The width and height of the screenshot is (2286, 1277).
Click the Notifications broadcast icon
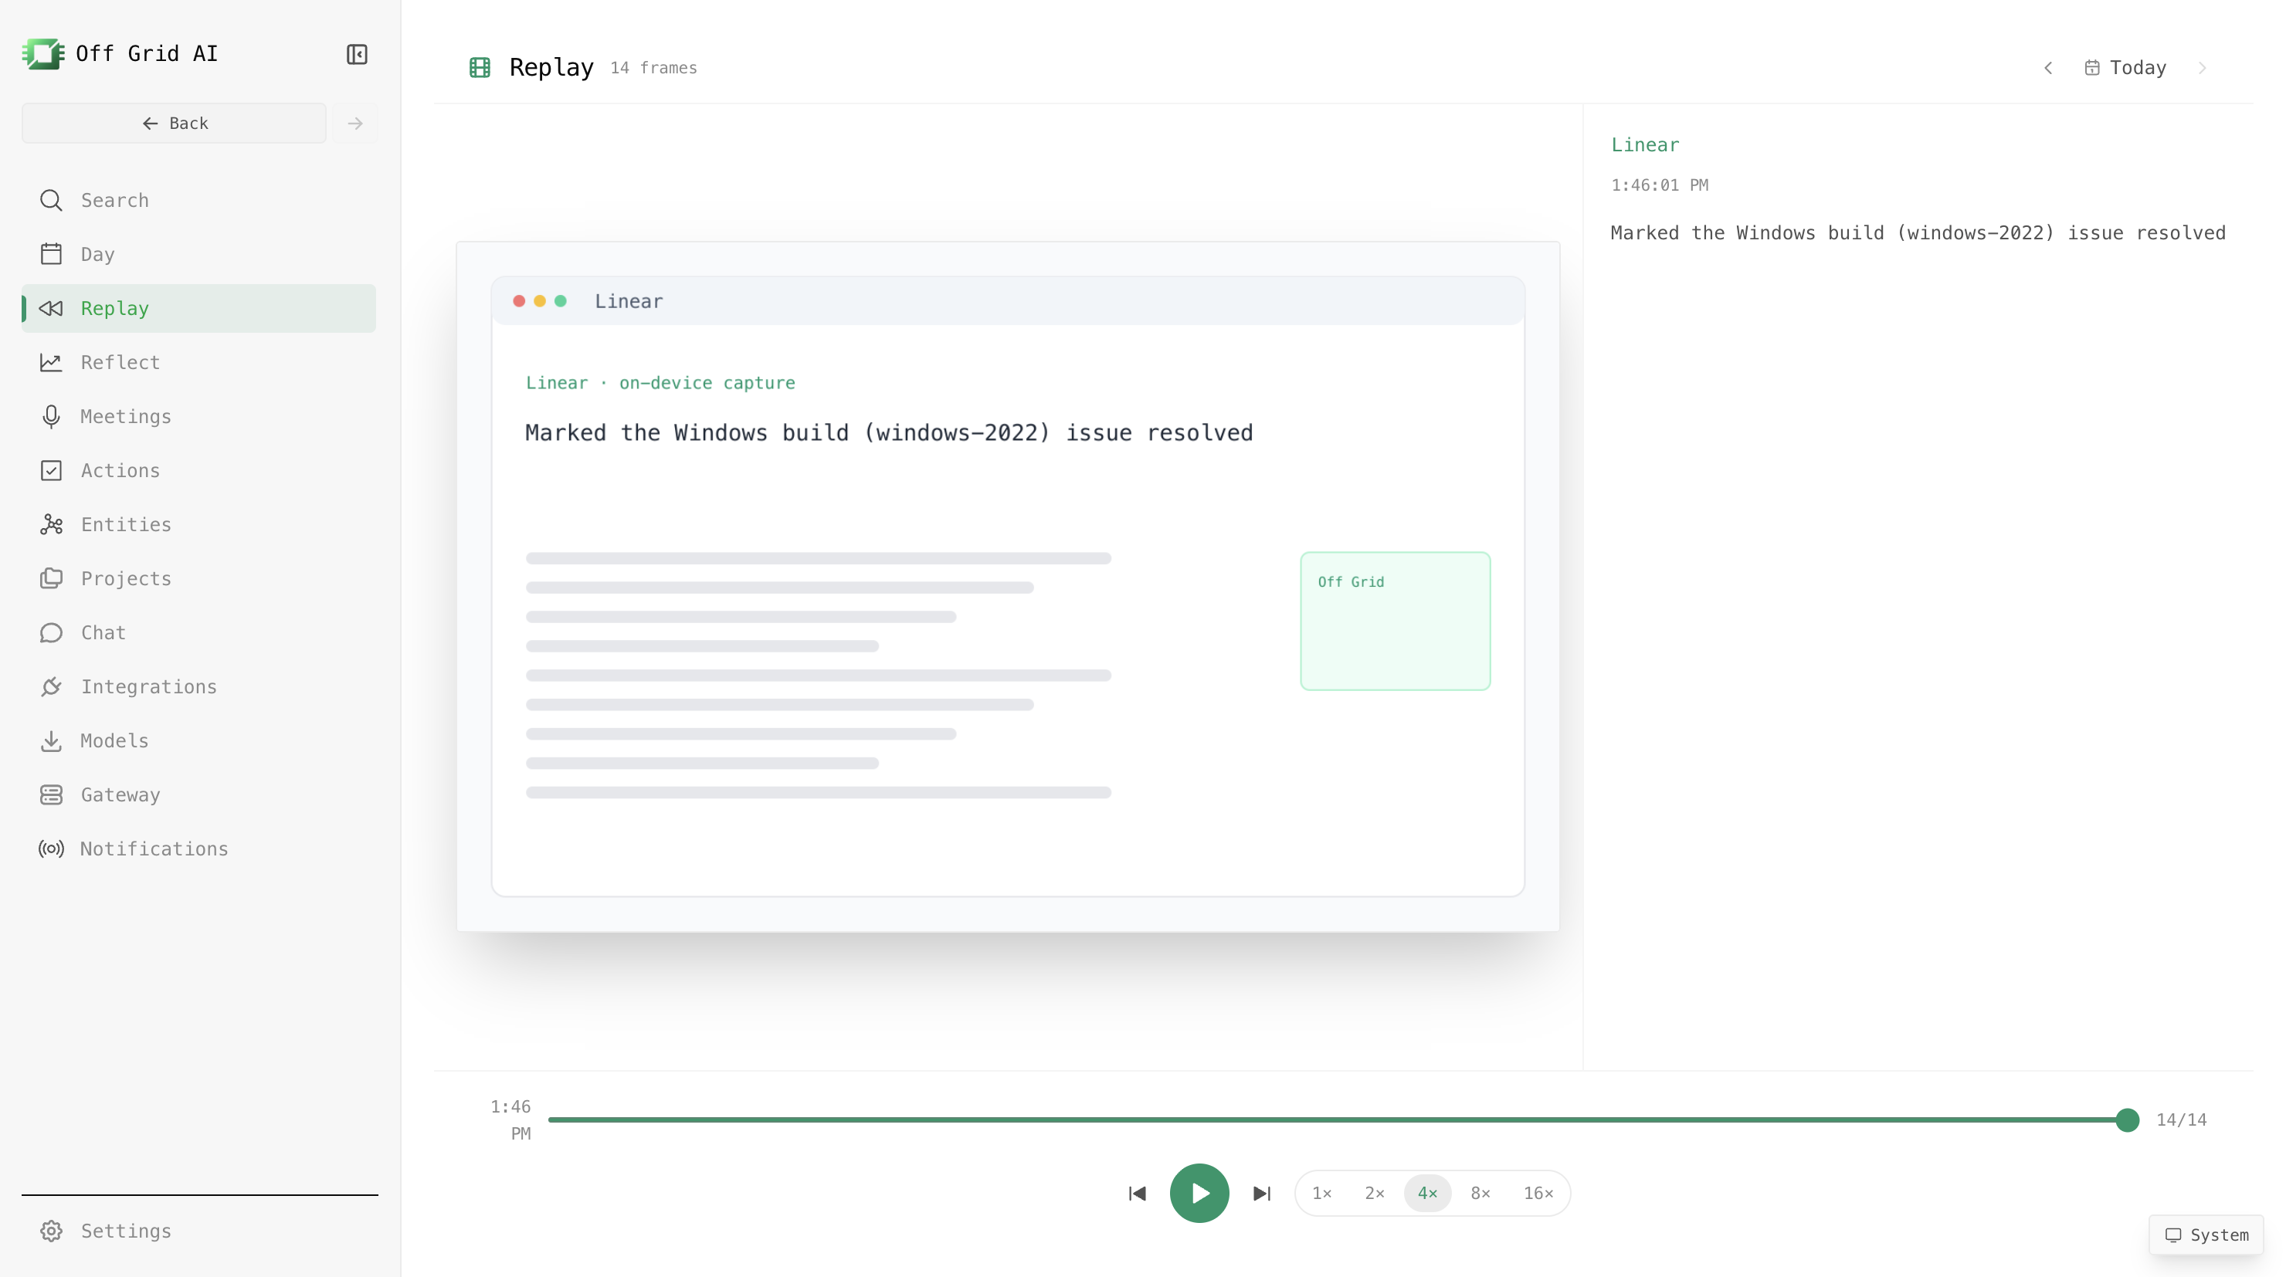(x=52, y=850)
